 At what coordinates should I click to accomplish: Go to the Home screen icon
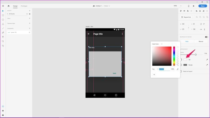pos(9,6)
